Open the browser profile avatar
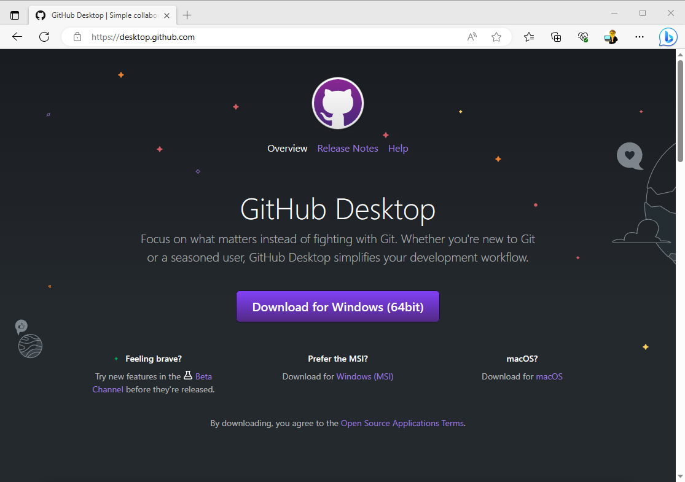Screen dimensions: 685x482 (x=611, y=37)
